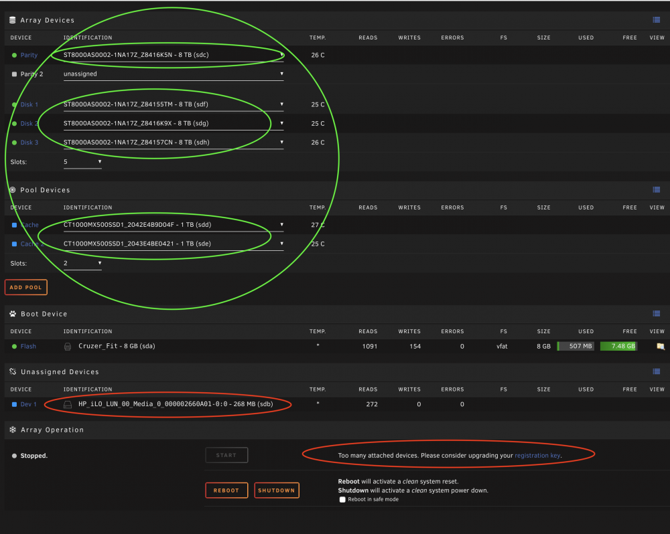The image size is (670, 534).
Task: Click Flash writes value 154
Action: click(x=415, y=347)
